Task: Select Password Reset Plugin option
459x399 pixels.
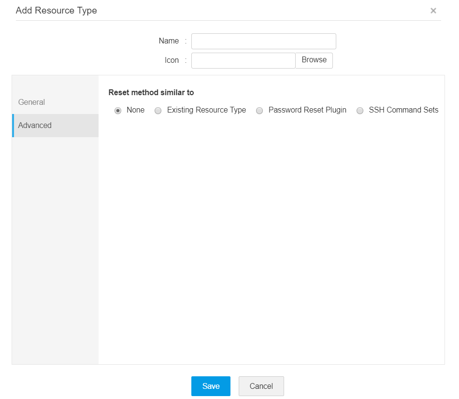Action: click(x=259, y=111)
